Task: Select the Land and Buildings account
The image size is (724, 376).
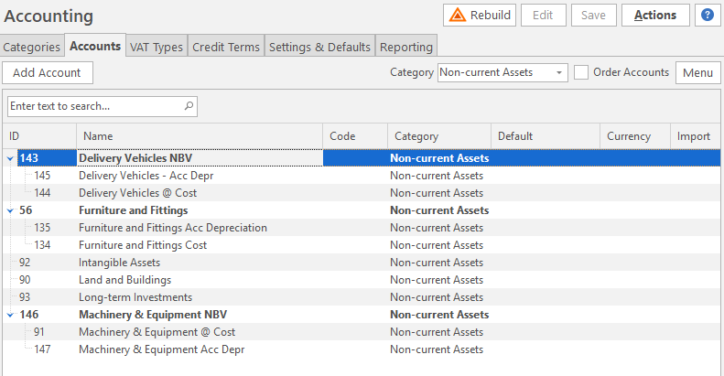Action: coord(362,280)
